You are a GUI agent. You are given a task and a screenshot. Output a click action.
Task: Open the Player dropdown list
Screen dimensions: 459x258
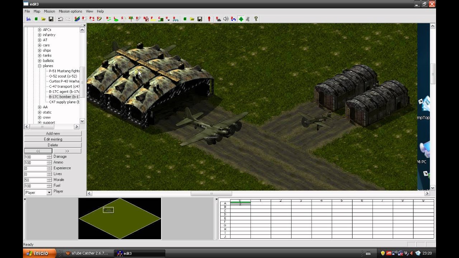(49, 192)
